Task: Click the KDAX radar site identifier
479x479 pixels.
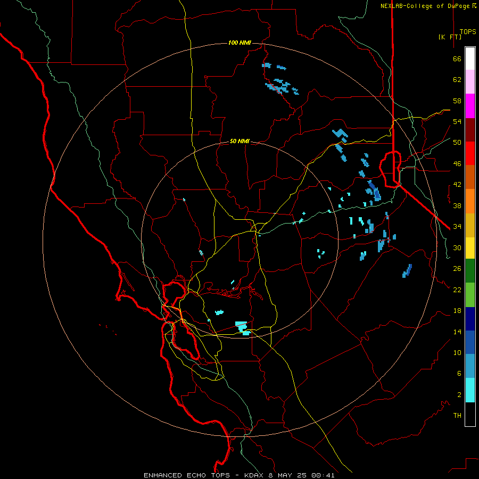Action: point(255,475)
